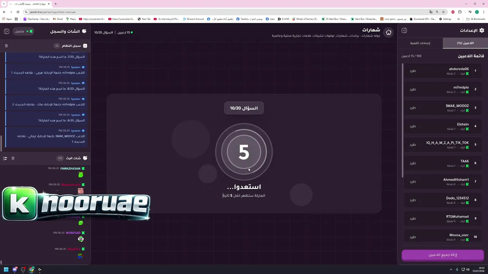Click the info icon beside سجل النظام
Image resolution: width=488 pixels, height=274 pixels.
click(x=85, y=46)
